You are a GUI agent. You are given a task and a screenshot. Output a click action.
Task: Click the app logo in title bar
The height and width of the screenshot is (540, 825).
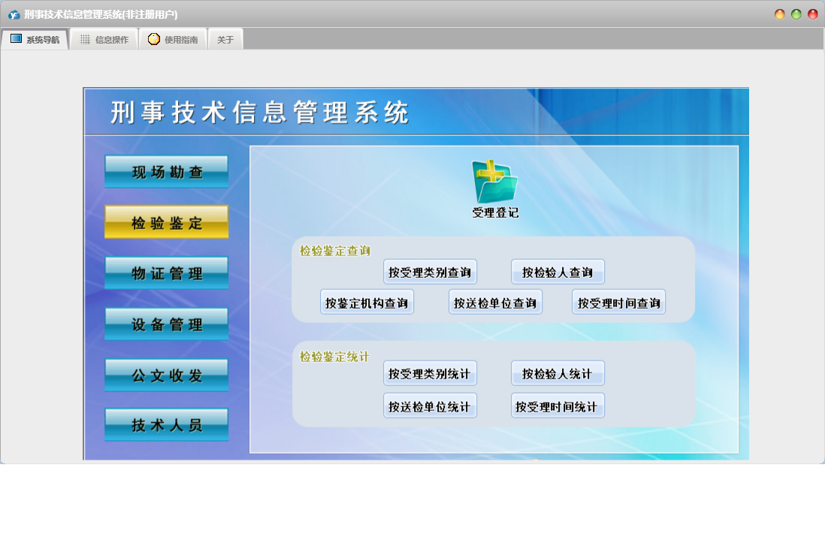(14, 14)
